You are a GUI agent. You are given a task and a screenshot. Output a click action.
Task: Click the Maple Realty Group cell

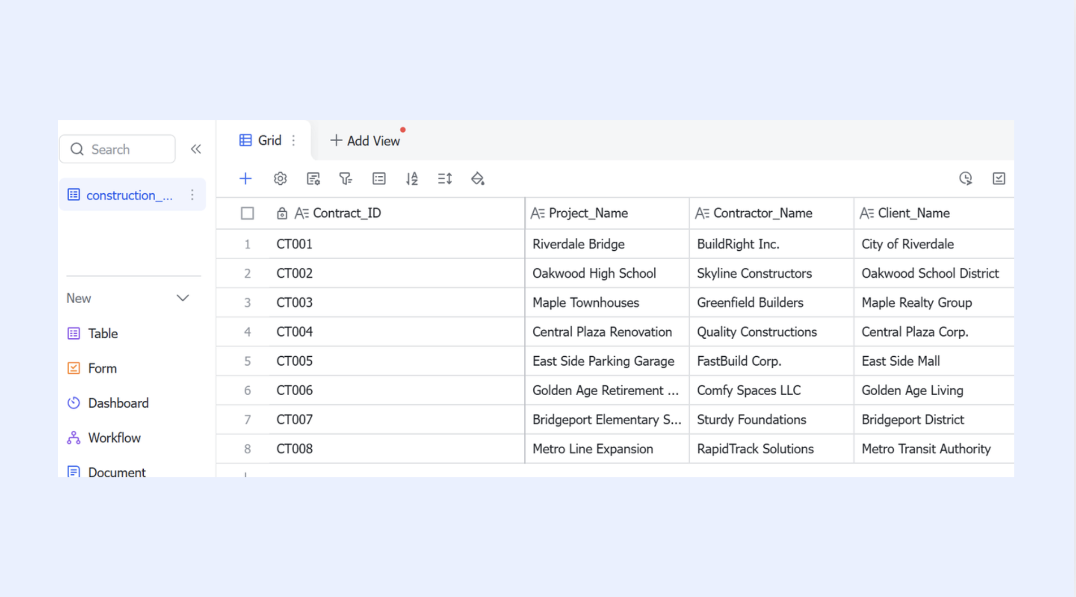coord(934,302)
